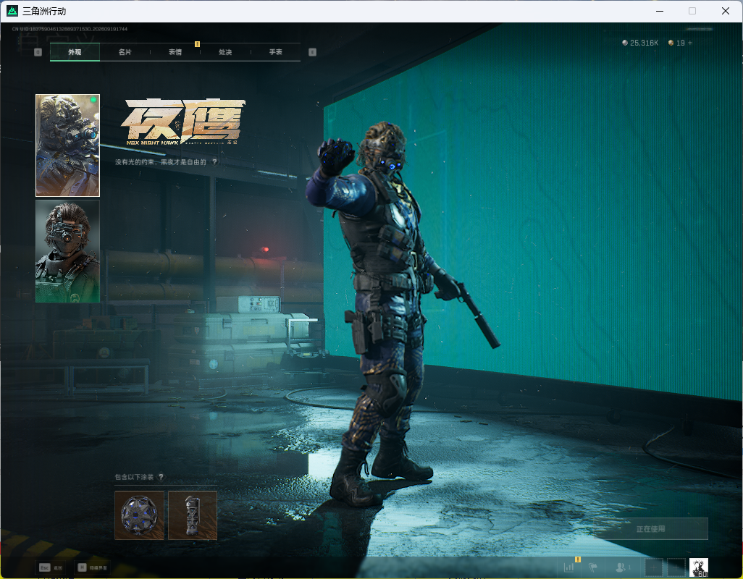Click the Esc back button
The height and width of the screenshot is (579, 743).
point(51,567)
